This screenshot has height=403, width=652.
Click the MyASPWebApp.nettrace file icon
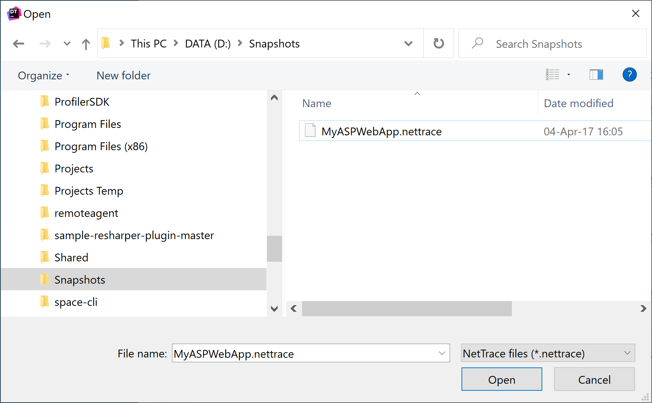310,131
